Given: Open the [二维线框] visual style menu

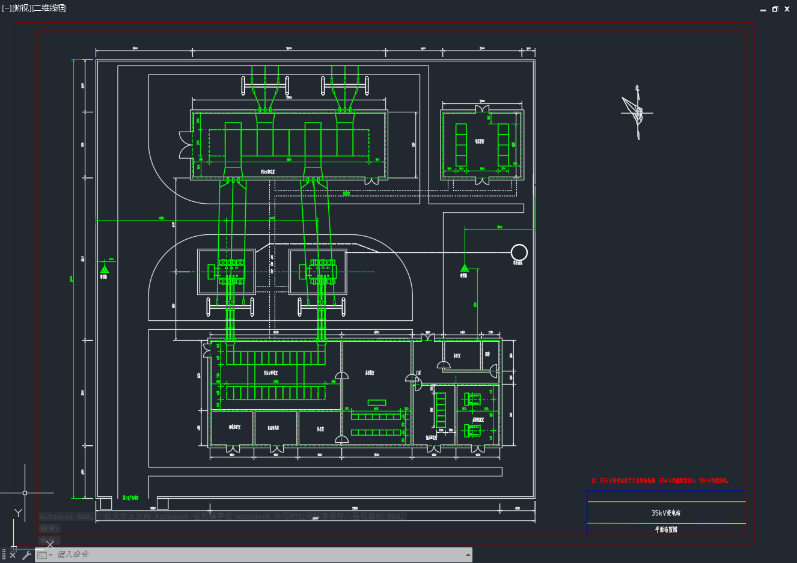Looking at the screenshot, I should pyautogui.click(x=49, y=8).
